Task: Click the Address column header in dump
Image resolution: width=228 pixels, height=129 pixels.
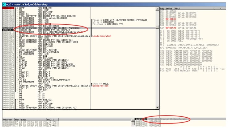Action: pyautogui.click(x=8, y=119)
